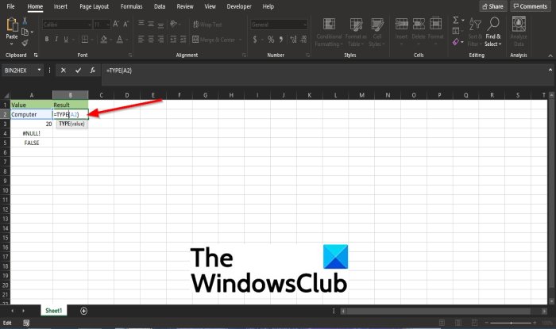Click the Comments button
The height and width of the screenshot is (329, 556).
pos(531,6)
